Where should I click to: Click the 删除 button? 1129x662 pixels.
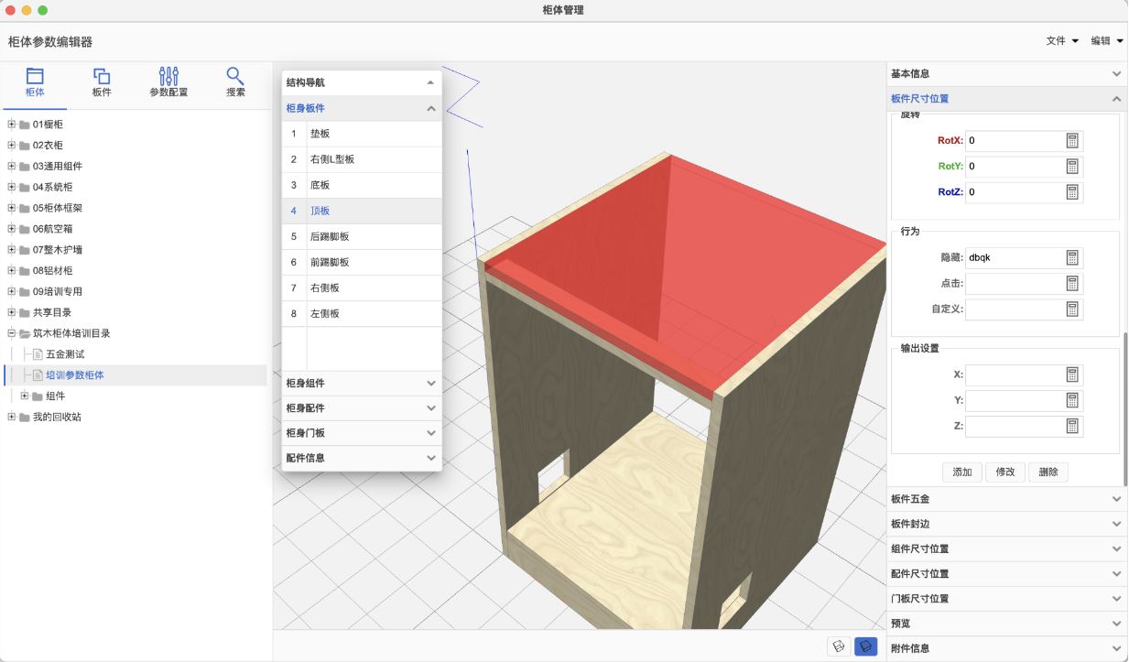tap(1048, 472)
